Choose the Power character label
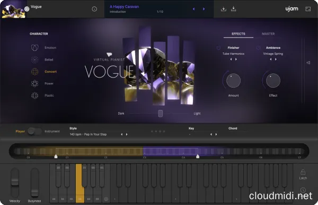The width and height of the screenshot is (318, 205). [x=49, y=83]
